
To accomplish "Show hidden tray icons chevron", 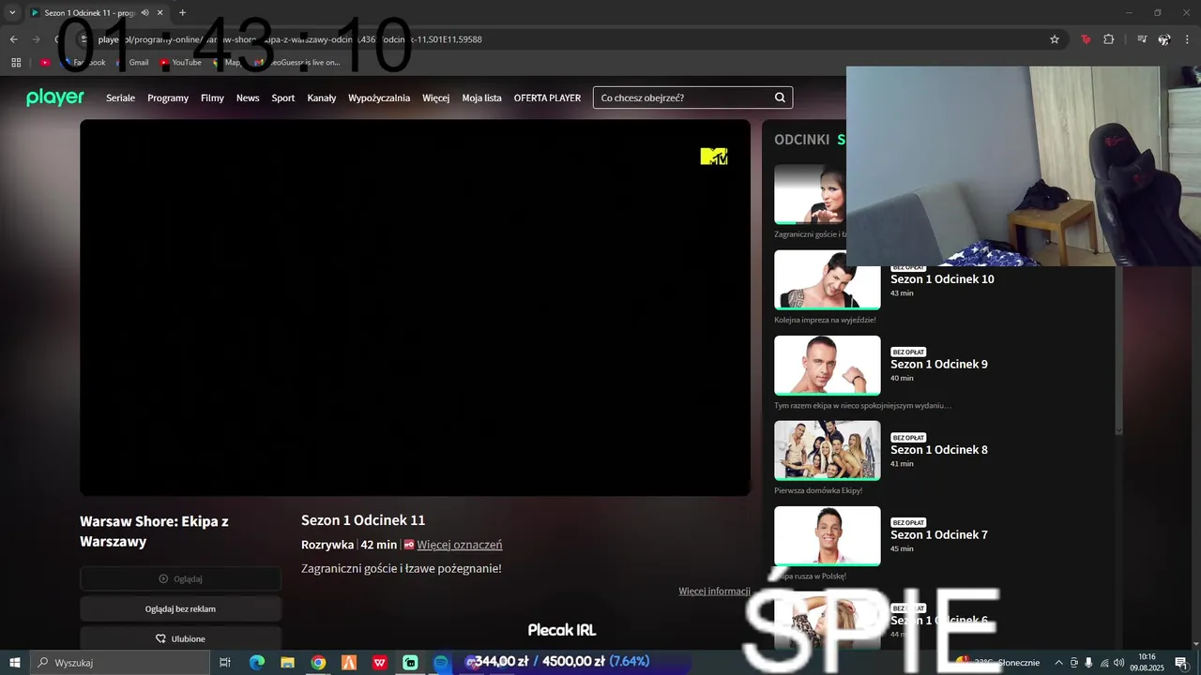I will 1059,663.
